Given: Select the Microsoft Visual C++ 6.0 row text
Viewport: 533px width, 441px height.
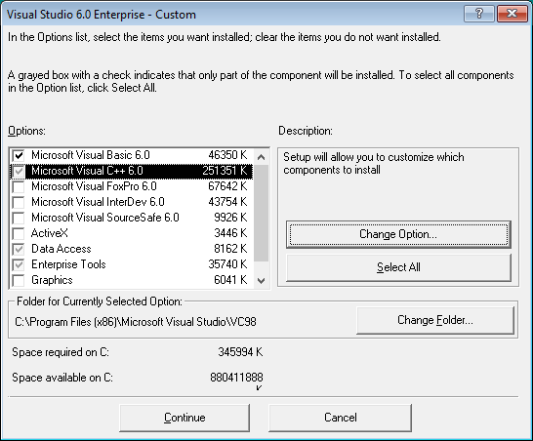Looking at the screenshot, I should 87,171.
